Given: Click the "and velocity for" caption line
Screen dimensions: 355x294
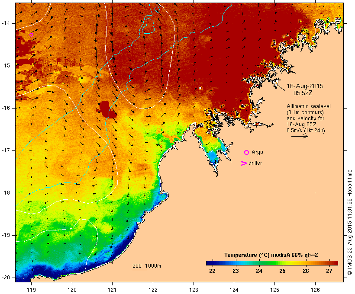Looking at the screenshot, I should tap(305, 118).
